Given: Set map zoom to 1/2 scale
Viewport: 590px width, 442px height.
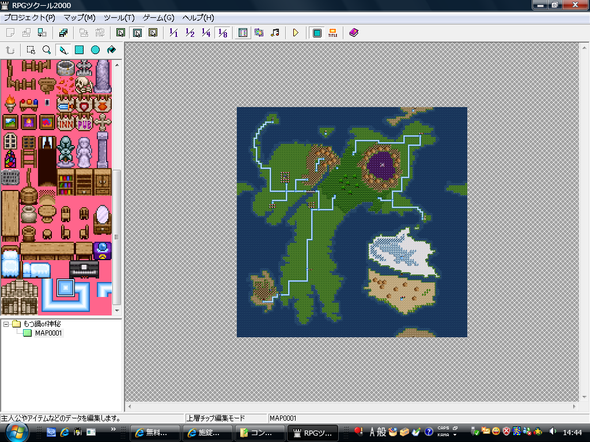Looking at the screenshot, I should click(190, 33).
